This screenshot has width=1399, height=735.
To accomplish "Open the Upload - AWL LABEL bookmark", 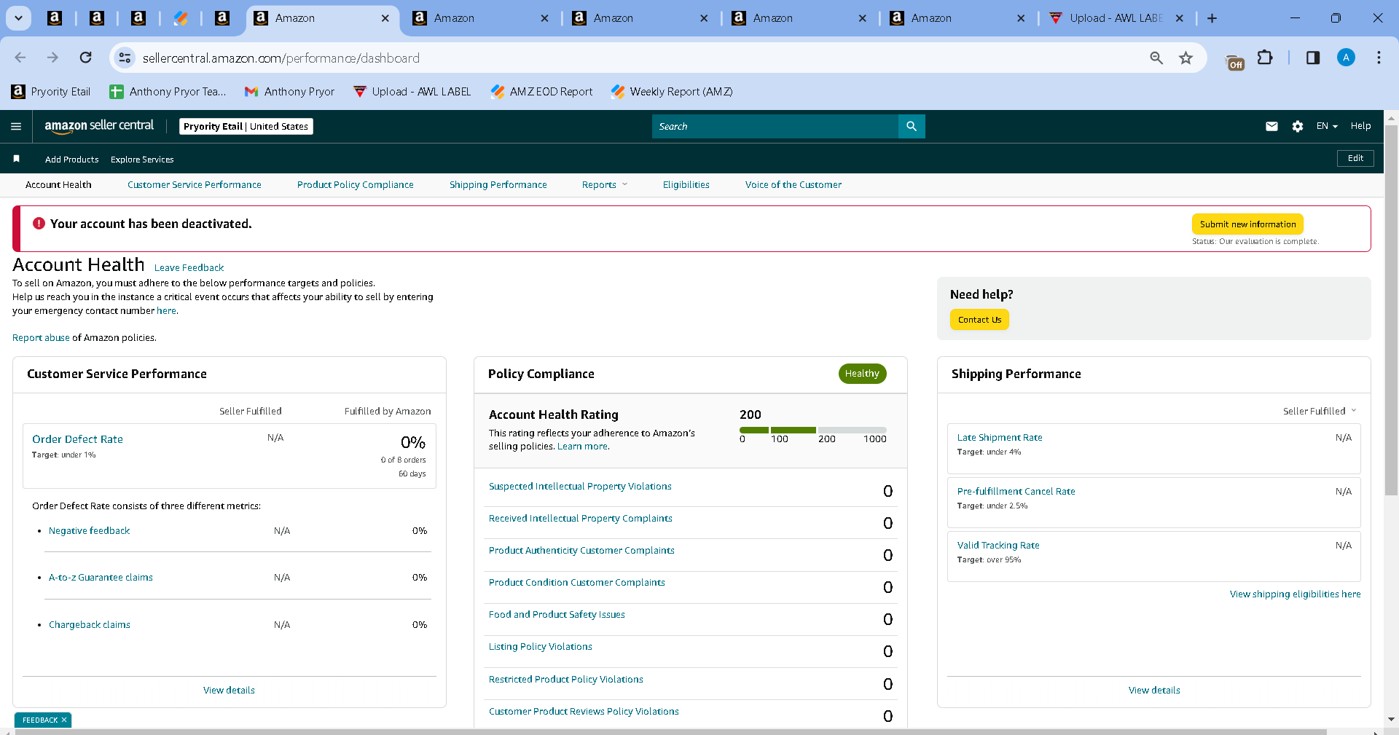I will coord(412,91).
